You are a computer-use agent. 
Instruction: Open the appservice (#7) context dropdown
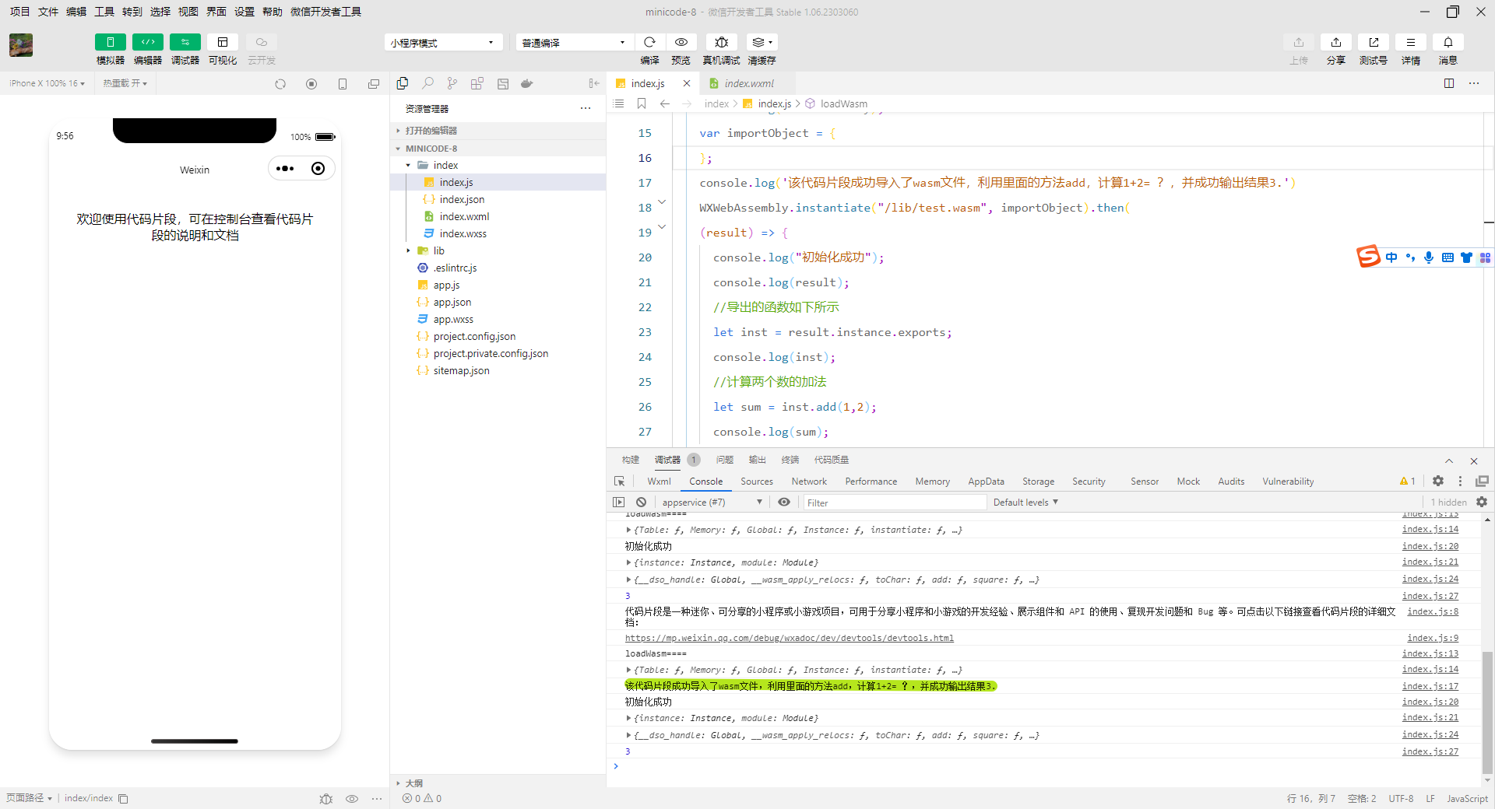(712, 503)
